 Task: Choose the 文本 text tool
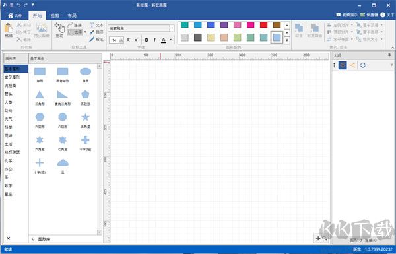coord(96,25)
